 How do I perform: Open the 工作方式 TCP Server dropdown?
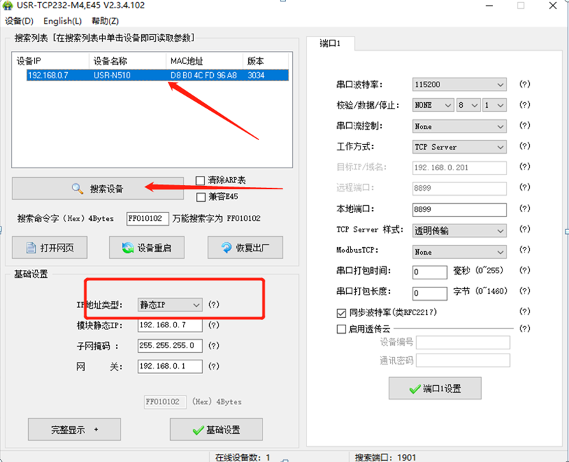tap(459, 147)
